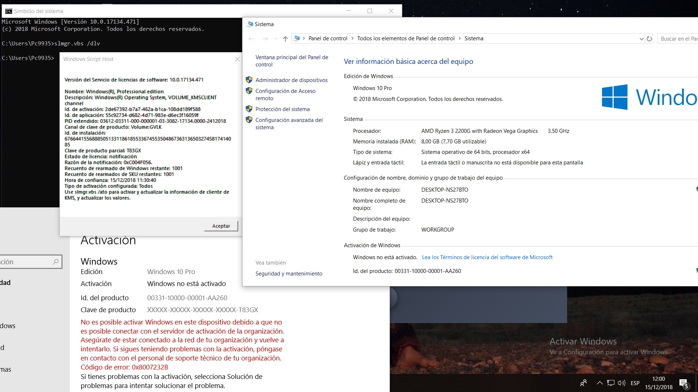Go to Ventana principal del Panel de control

coord(292,61)
